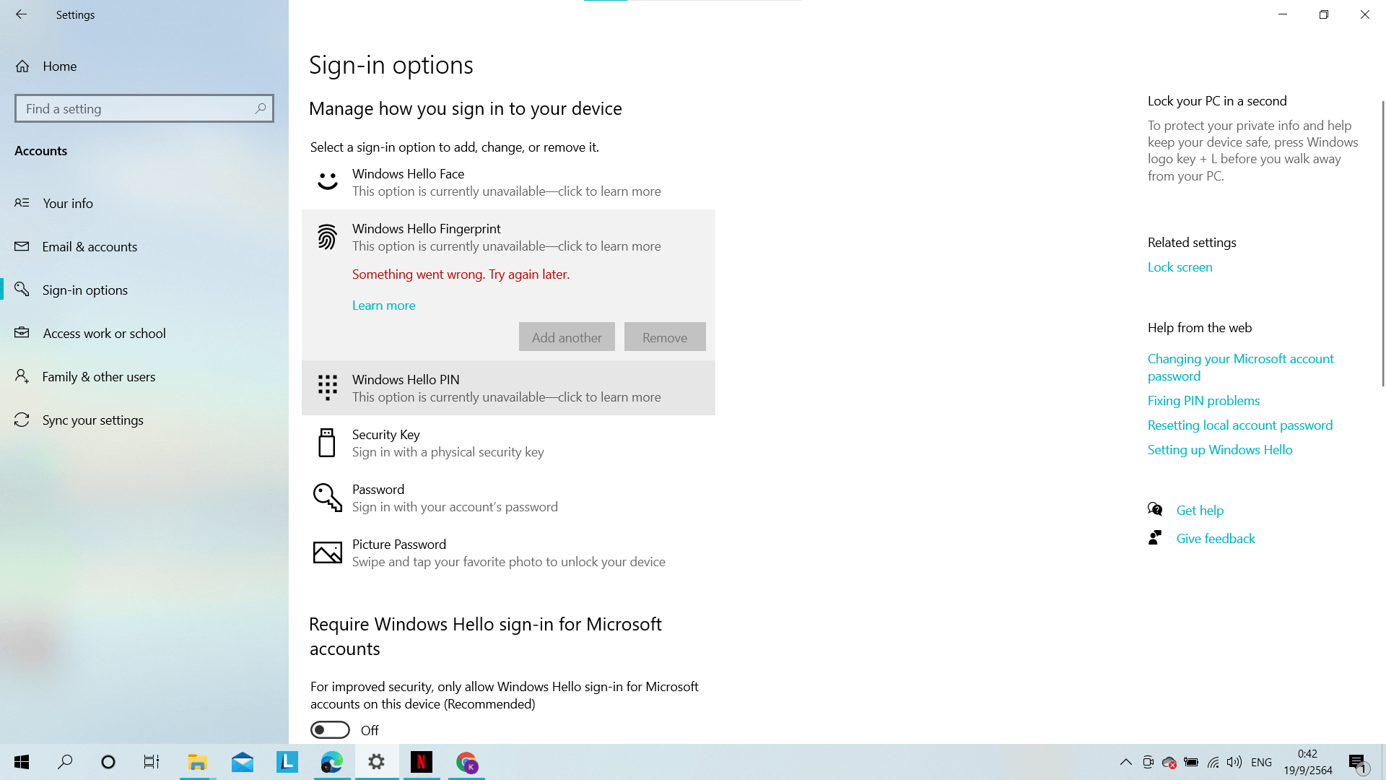Click the Security Key USB icon

327,443
